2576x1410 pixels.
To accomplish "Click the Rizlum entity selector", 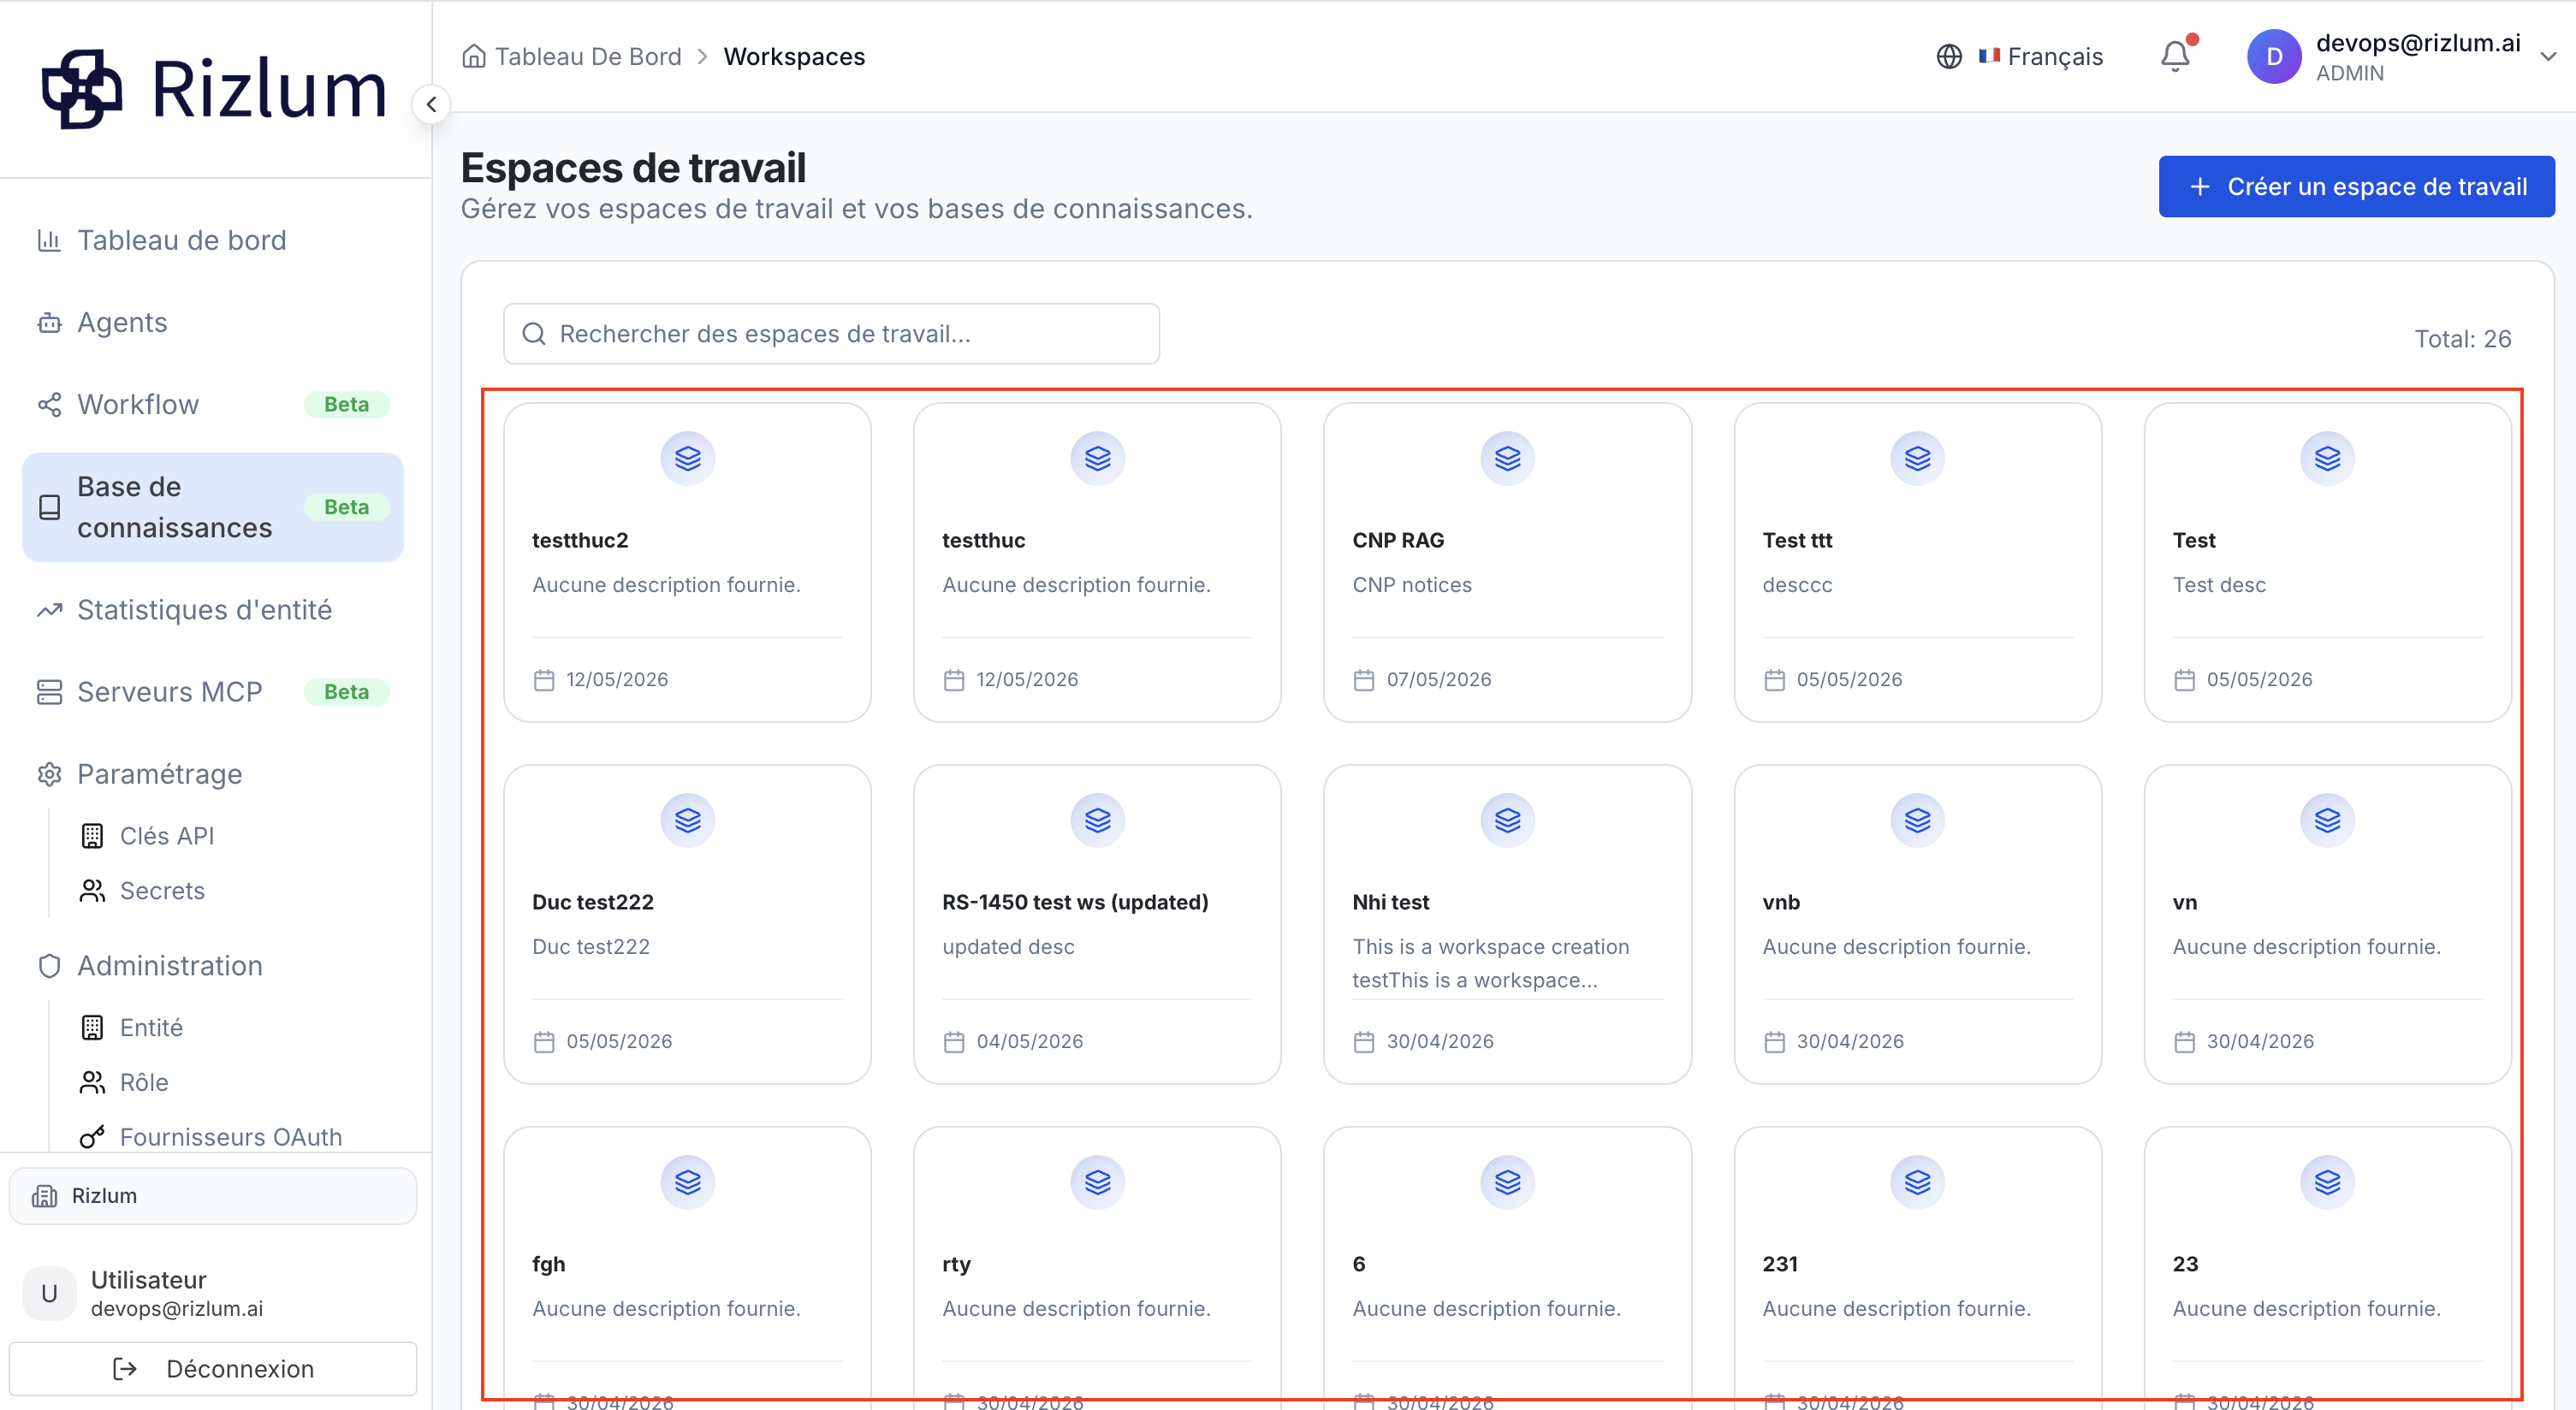I will pos(212,1196).
